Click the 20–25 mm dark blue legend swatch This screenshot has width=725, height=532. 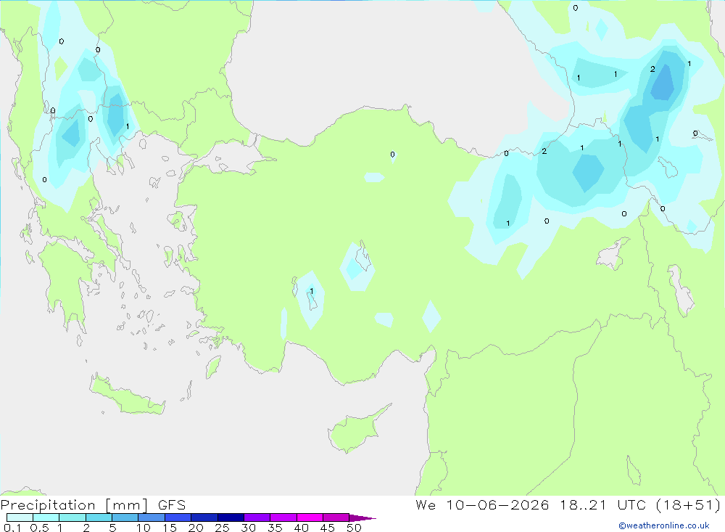(204, 517)
